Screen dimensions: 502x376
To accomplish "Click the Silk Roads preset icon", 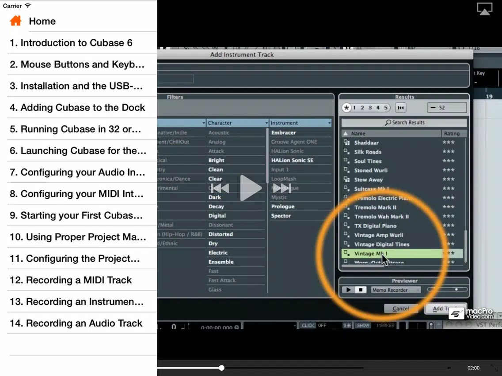I will point(346,151).
